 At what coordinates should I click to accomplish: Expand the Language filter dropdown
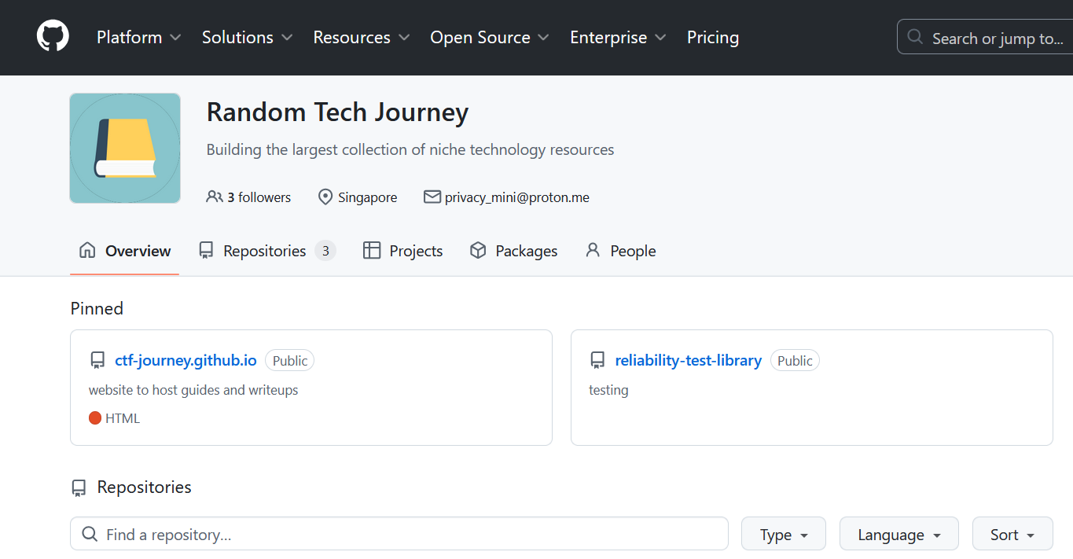pos(898,535)
